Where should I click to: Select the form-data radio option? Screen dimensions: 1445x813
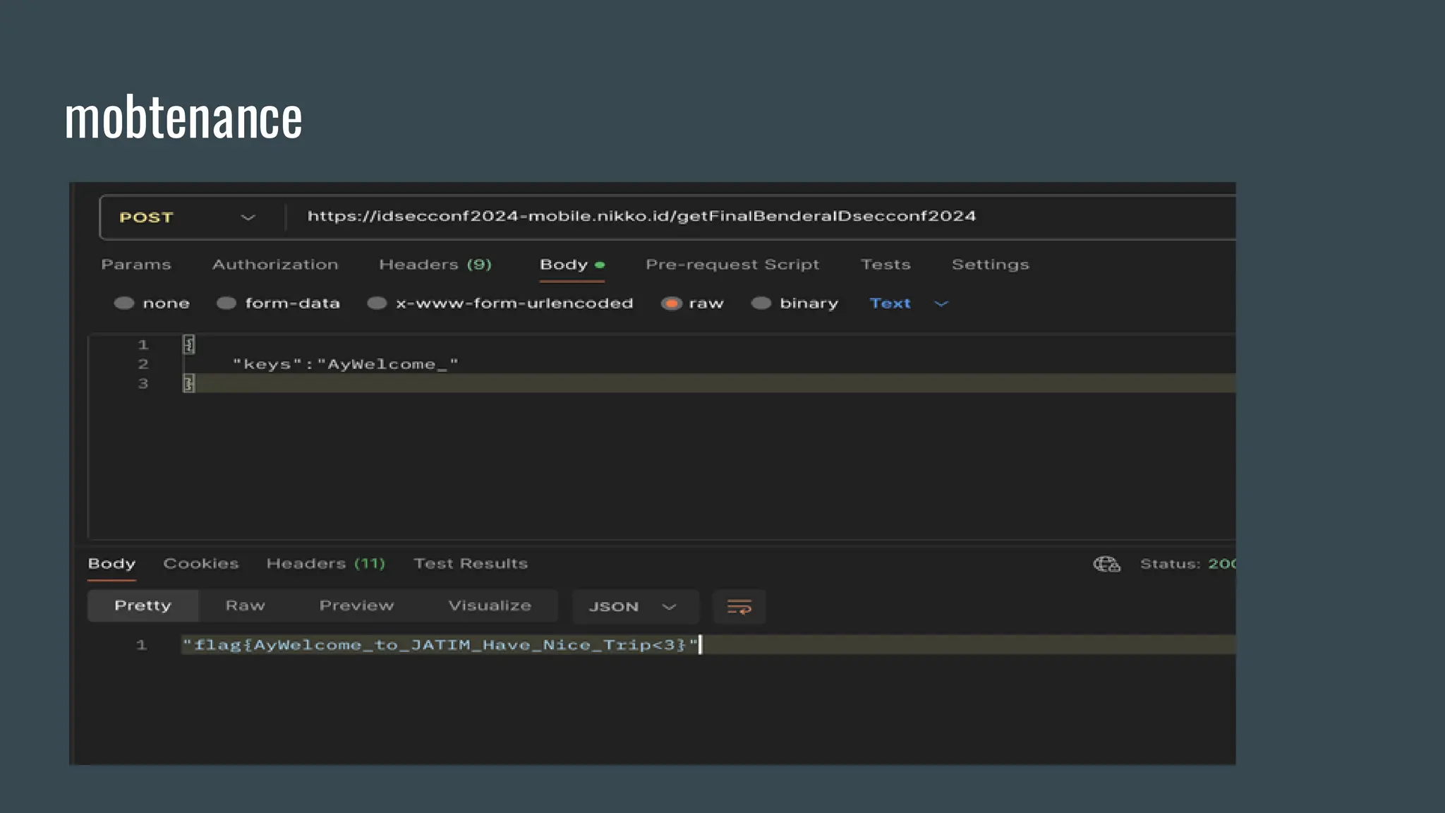point(226,303)
